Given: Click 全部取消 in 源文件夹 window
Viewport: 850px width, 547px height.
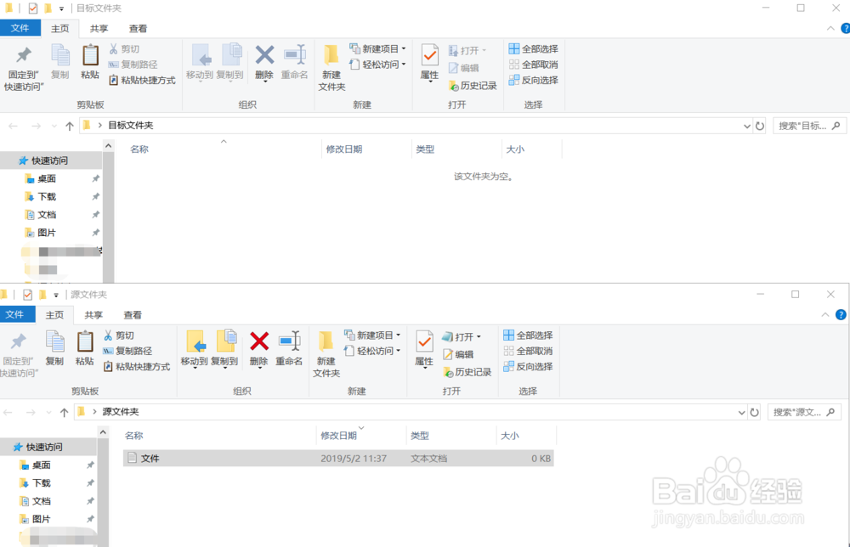Looking at the screenshot, I should point(528,351).
